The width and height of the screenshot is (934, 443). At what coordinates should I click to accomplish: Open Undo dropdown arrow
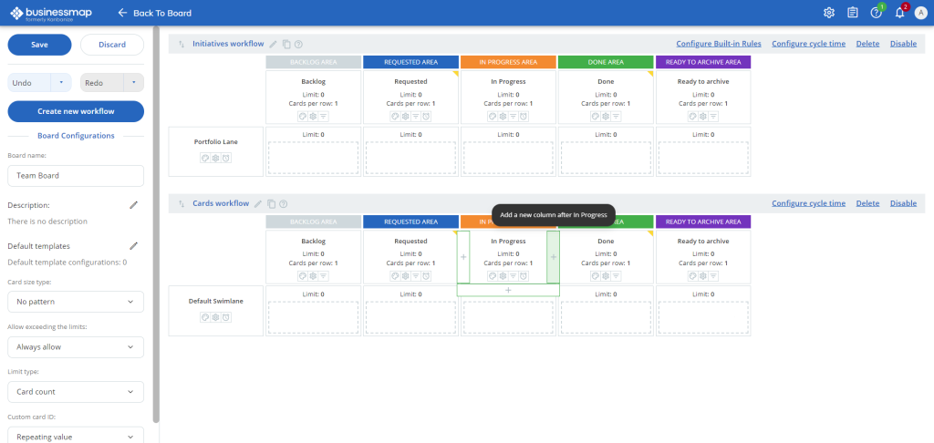pos(61,83)
